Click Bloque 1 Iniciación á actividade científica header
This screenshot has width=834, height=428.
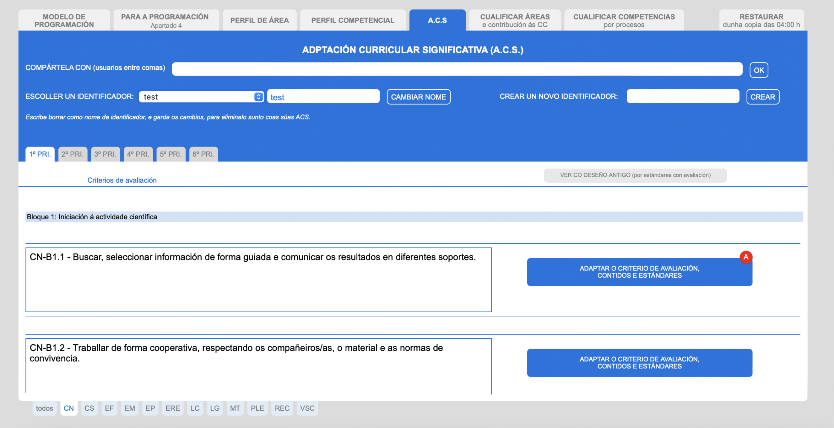(414, 217)
